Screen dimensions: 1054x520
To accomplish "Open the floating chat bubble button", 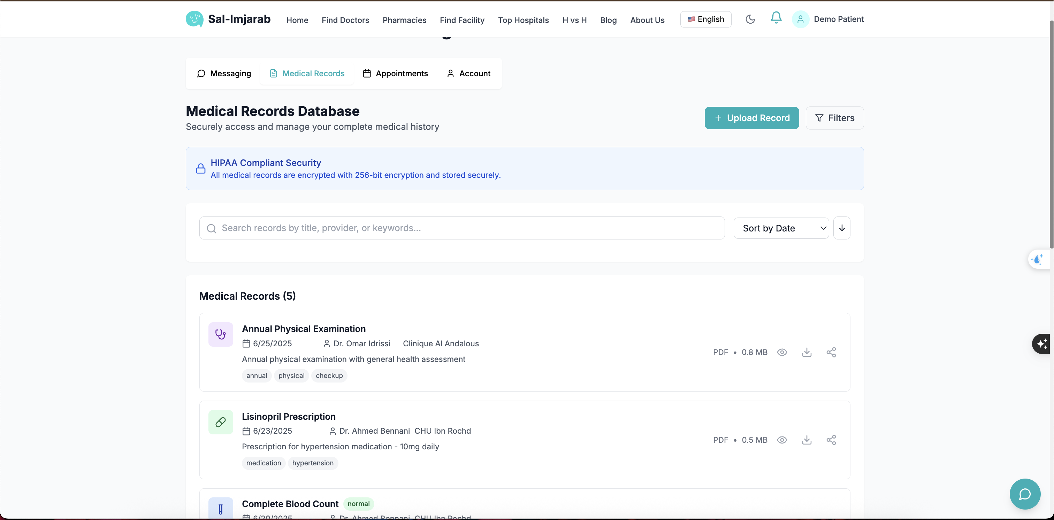I will click(1024, 494).
